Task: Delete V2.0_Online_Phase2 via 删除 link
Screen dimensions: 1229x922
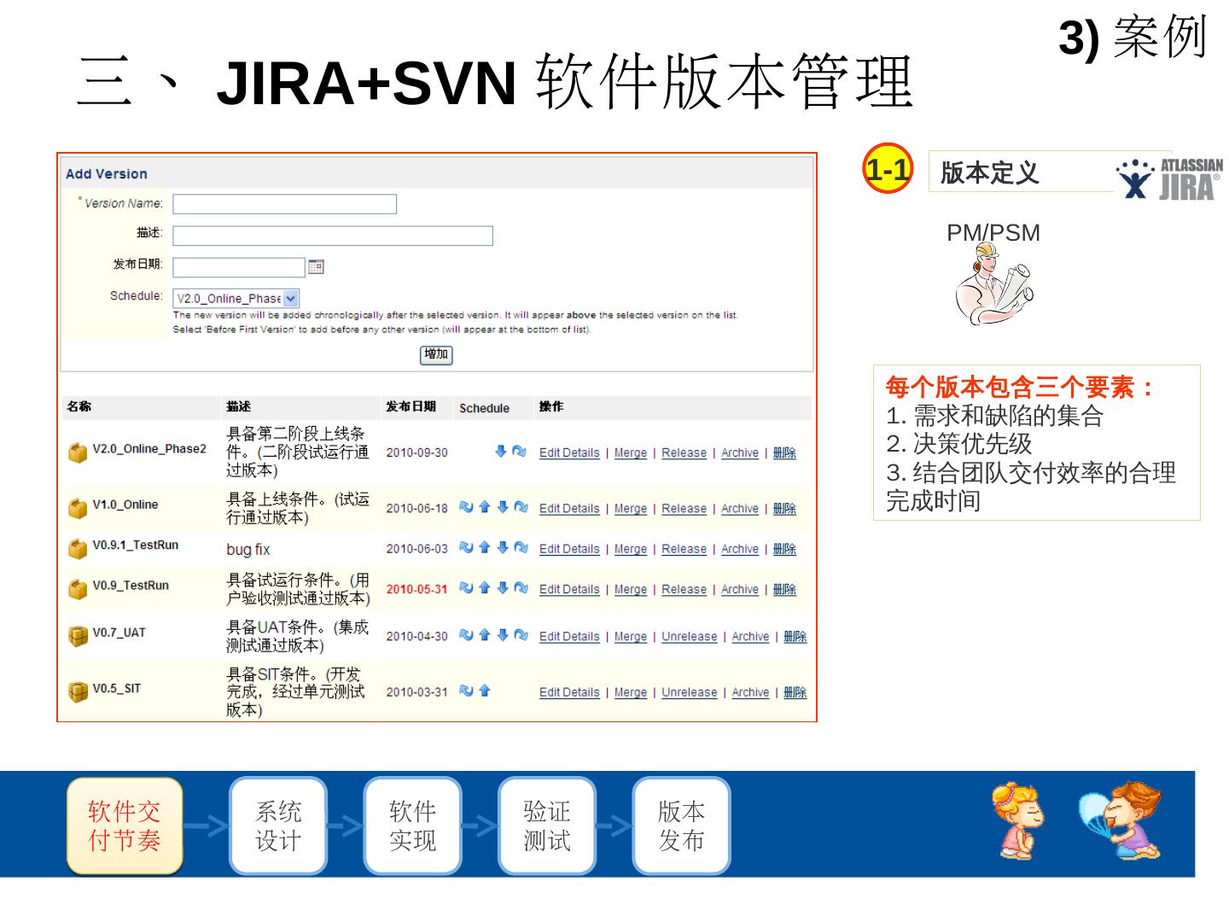Action: click(784, 452)
